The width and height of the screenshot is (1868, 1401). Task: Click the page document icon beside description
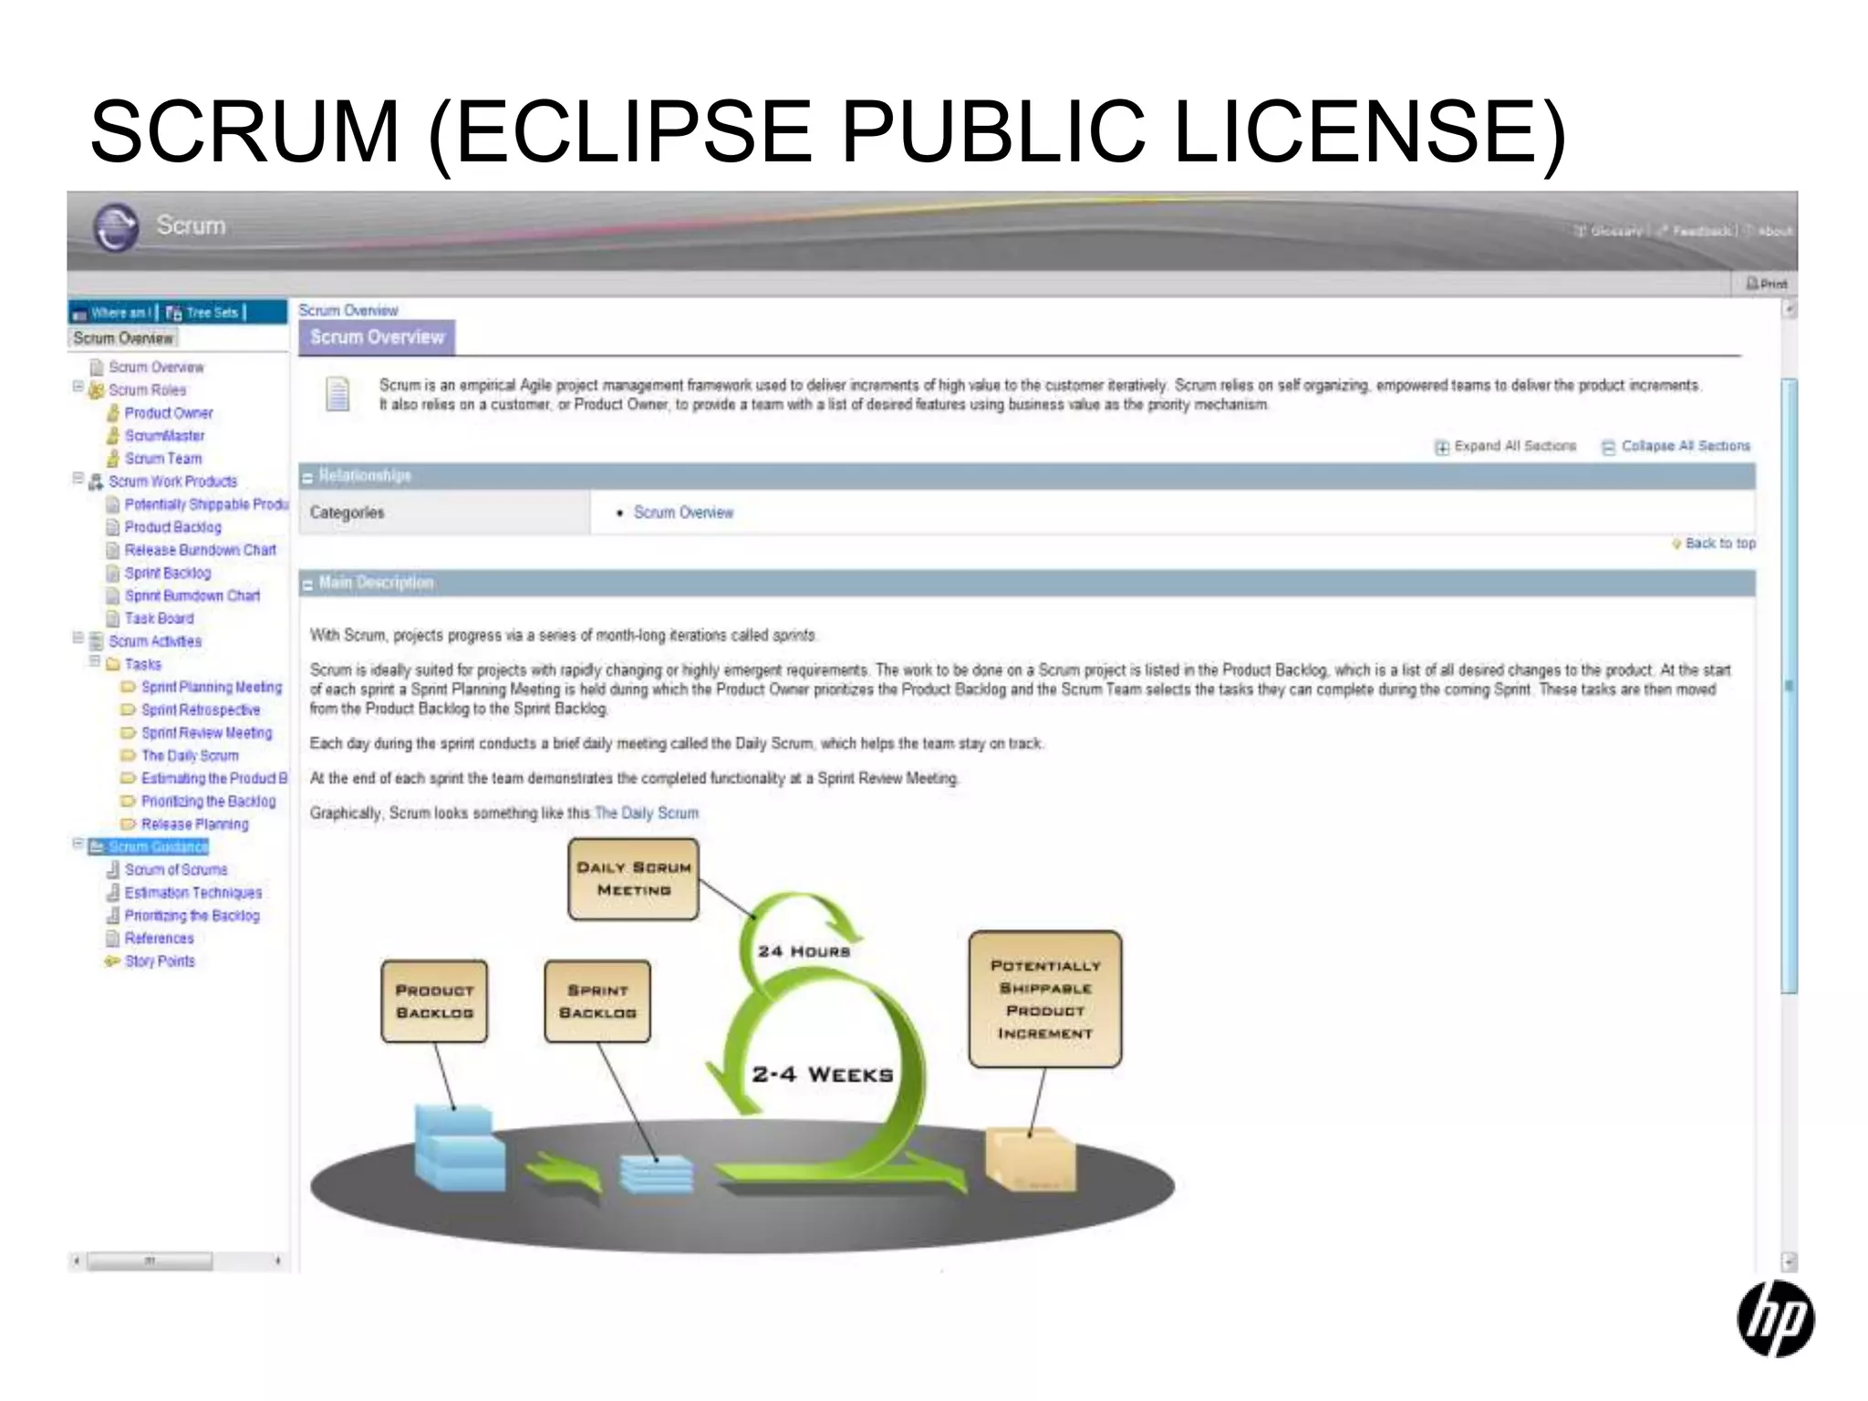tap(338, 394)
